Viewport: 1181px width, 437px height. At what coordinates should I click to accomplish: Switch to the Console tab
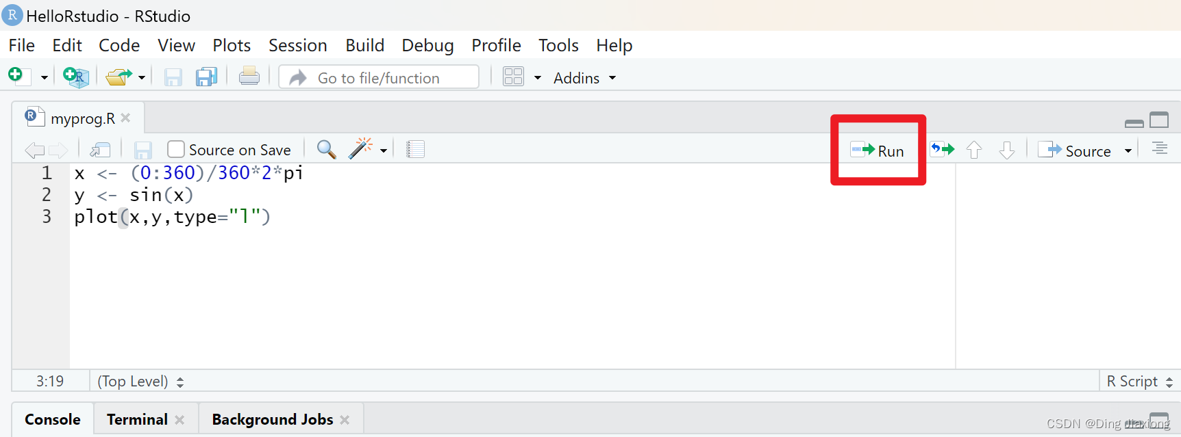[x=53, y=419]
